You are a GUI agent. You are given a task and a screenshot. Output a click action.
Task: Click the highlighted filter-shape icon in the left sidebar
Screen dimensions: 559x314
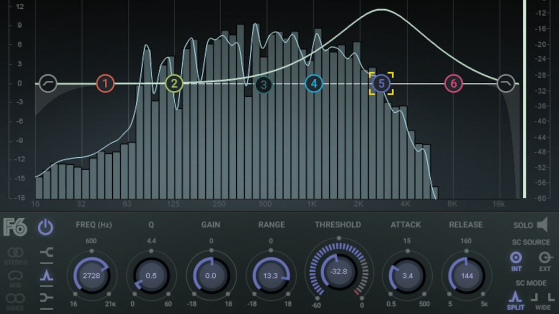[x=46, y=275]
